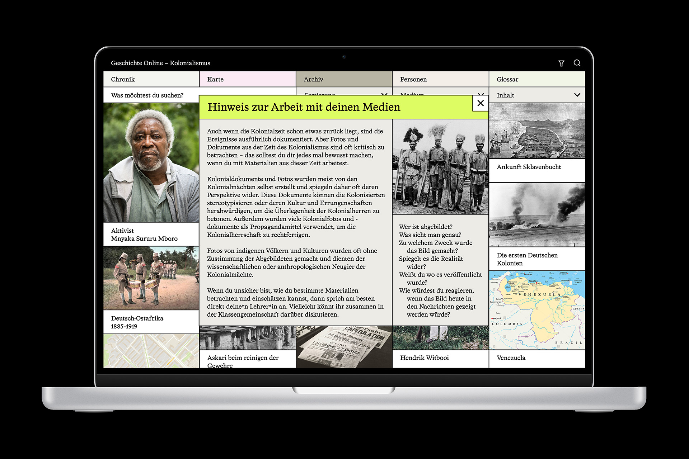Switch to the Karte tab
689x459 pixels.
click(x=248, y=79)
